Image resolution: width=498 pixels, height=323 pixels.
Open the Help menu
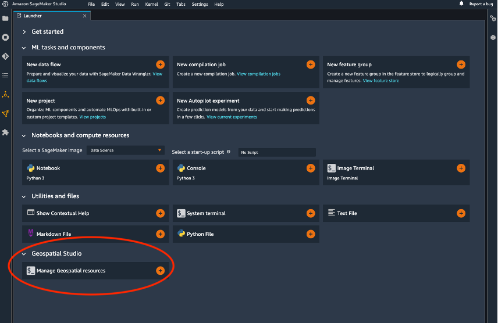[219, 4]
